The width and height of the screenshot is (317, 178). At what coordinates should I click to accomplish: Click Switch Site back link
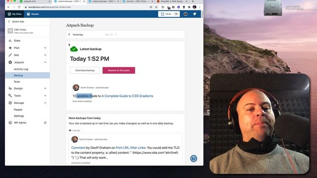click(x=16, y=22)
